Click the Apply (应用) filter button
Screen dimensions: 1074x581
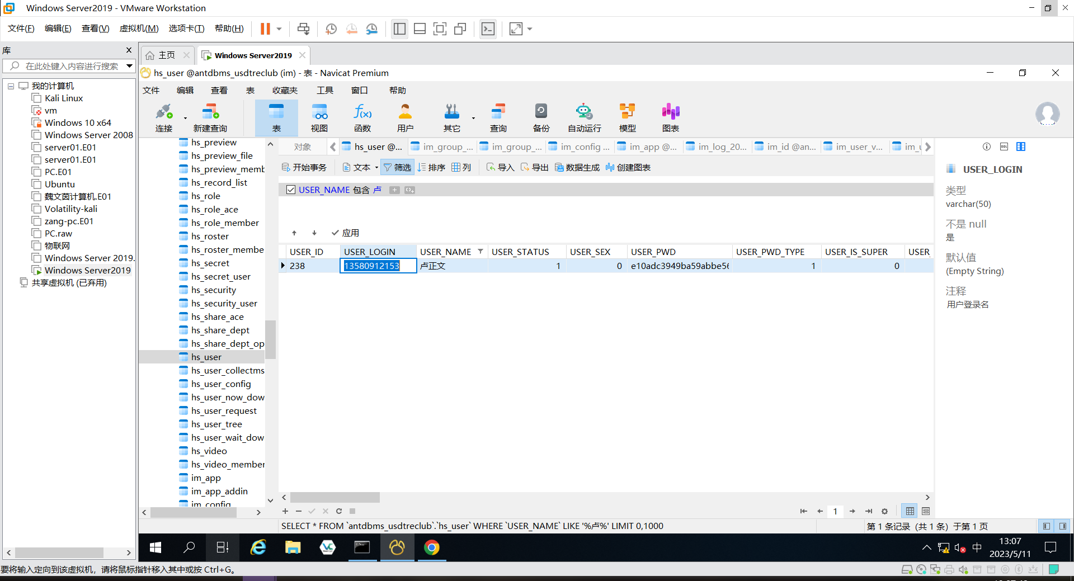[x=345, y=233]
